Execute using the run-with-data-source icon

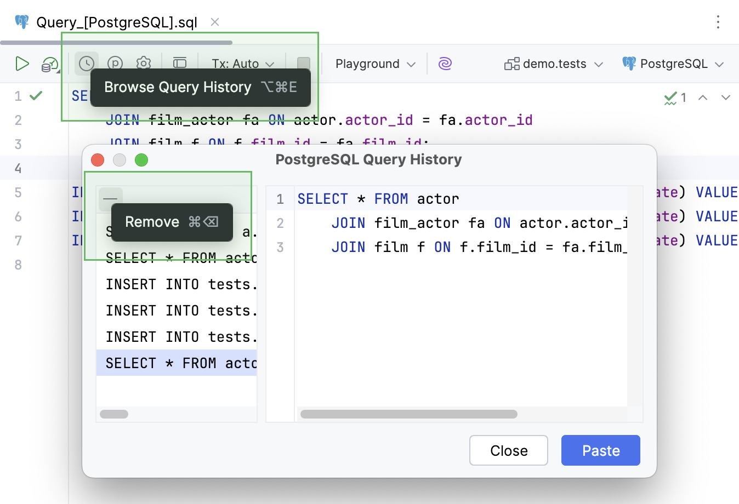tap(49, 64)
